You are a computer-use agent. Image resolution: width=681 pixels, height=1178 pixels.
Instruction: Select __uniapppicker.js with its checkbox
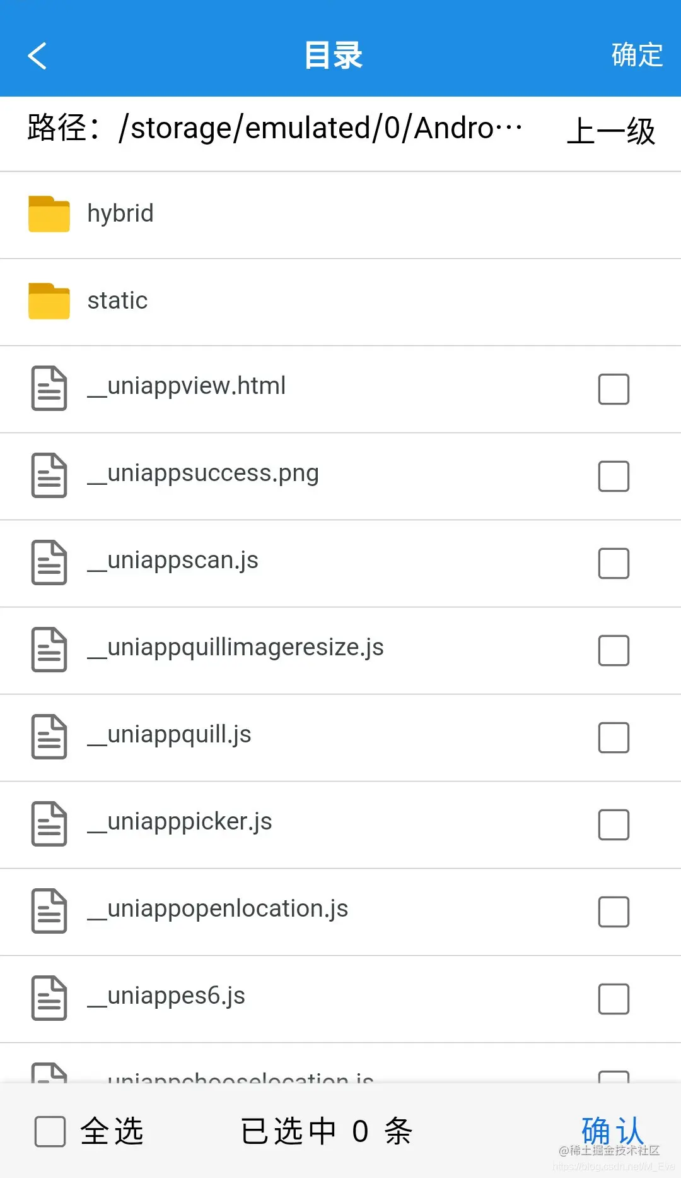[614, 824]
